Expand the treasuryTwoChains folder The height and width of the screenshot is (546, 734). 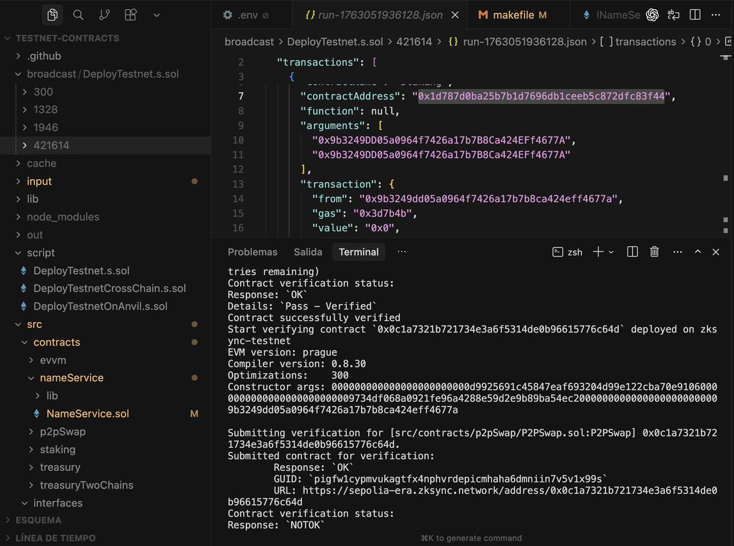pyautogui.click(x=105, y=485)
